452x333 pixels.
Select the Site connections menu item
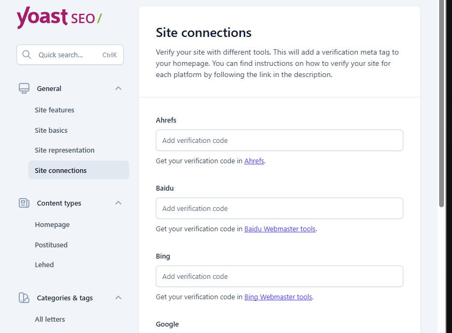61,171
